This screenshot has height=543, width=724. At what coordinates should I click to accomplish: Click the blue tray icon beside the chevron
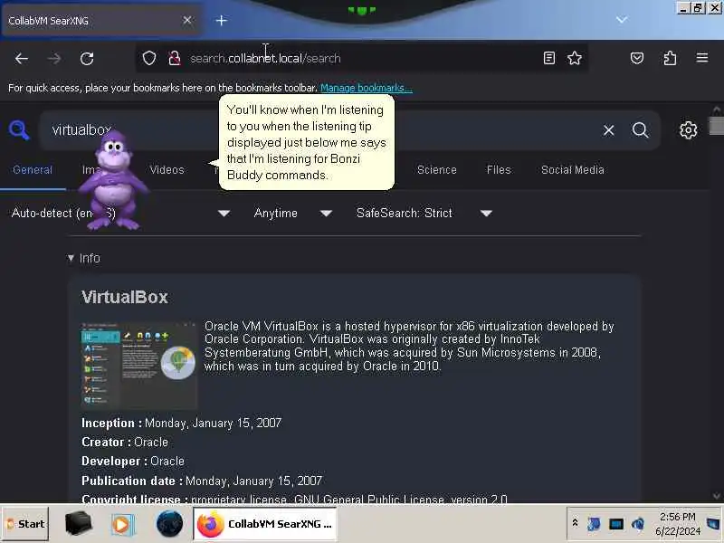(594, 524)
